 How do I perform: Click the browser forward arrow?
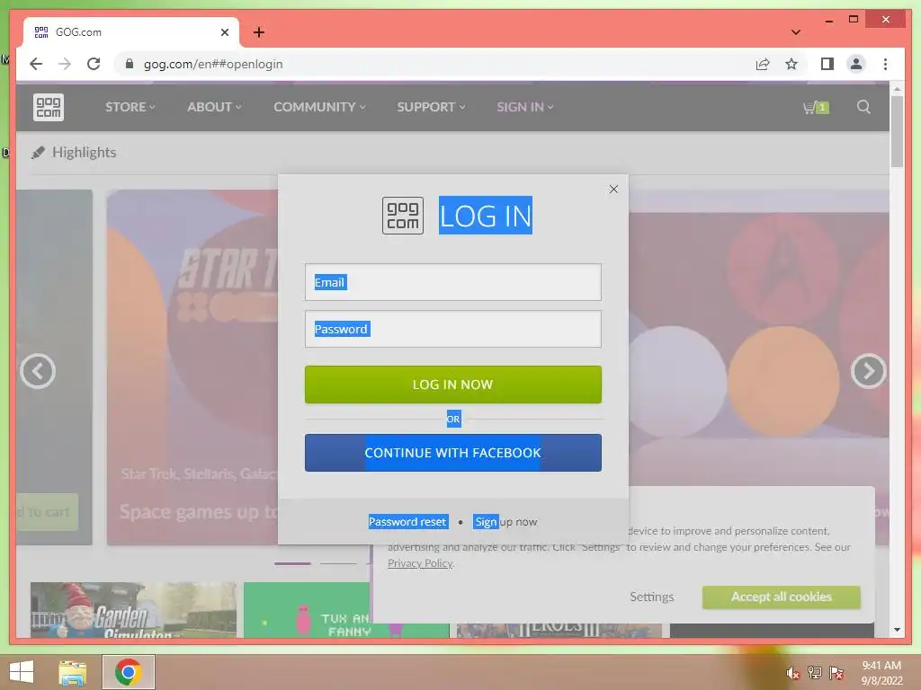click(65, 64)
